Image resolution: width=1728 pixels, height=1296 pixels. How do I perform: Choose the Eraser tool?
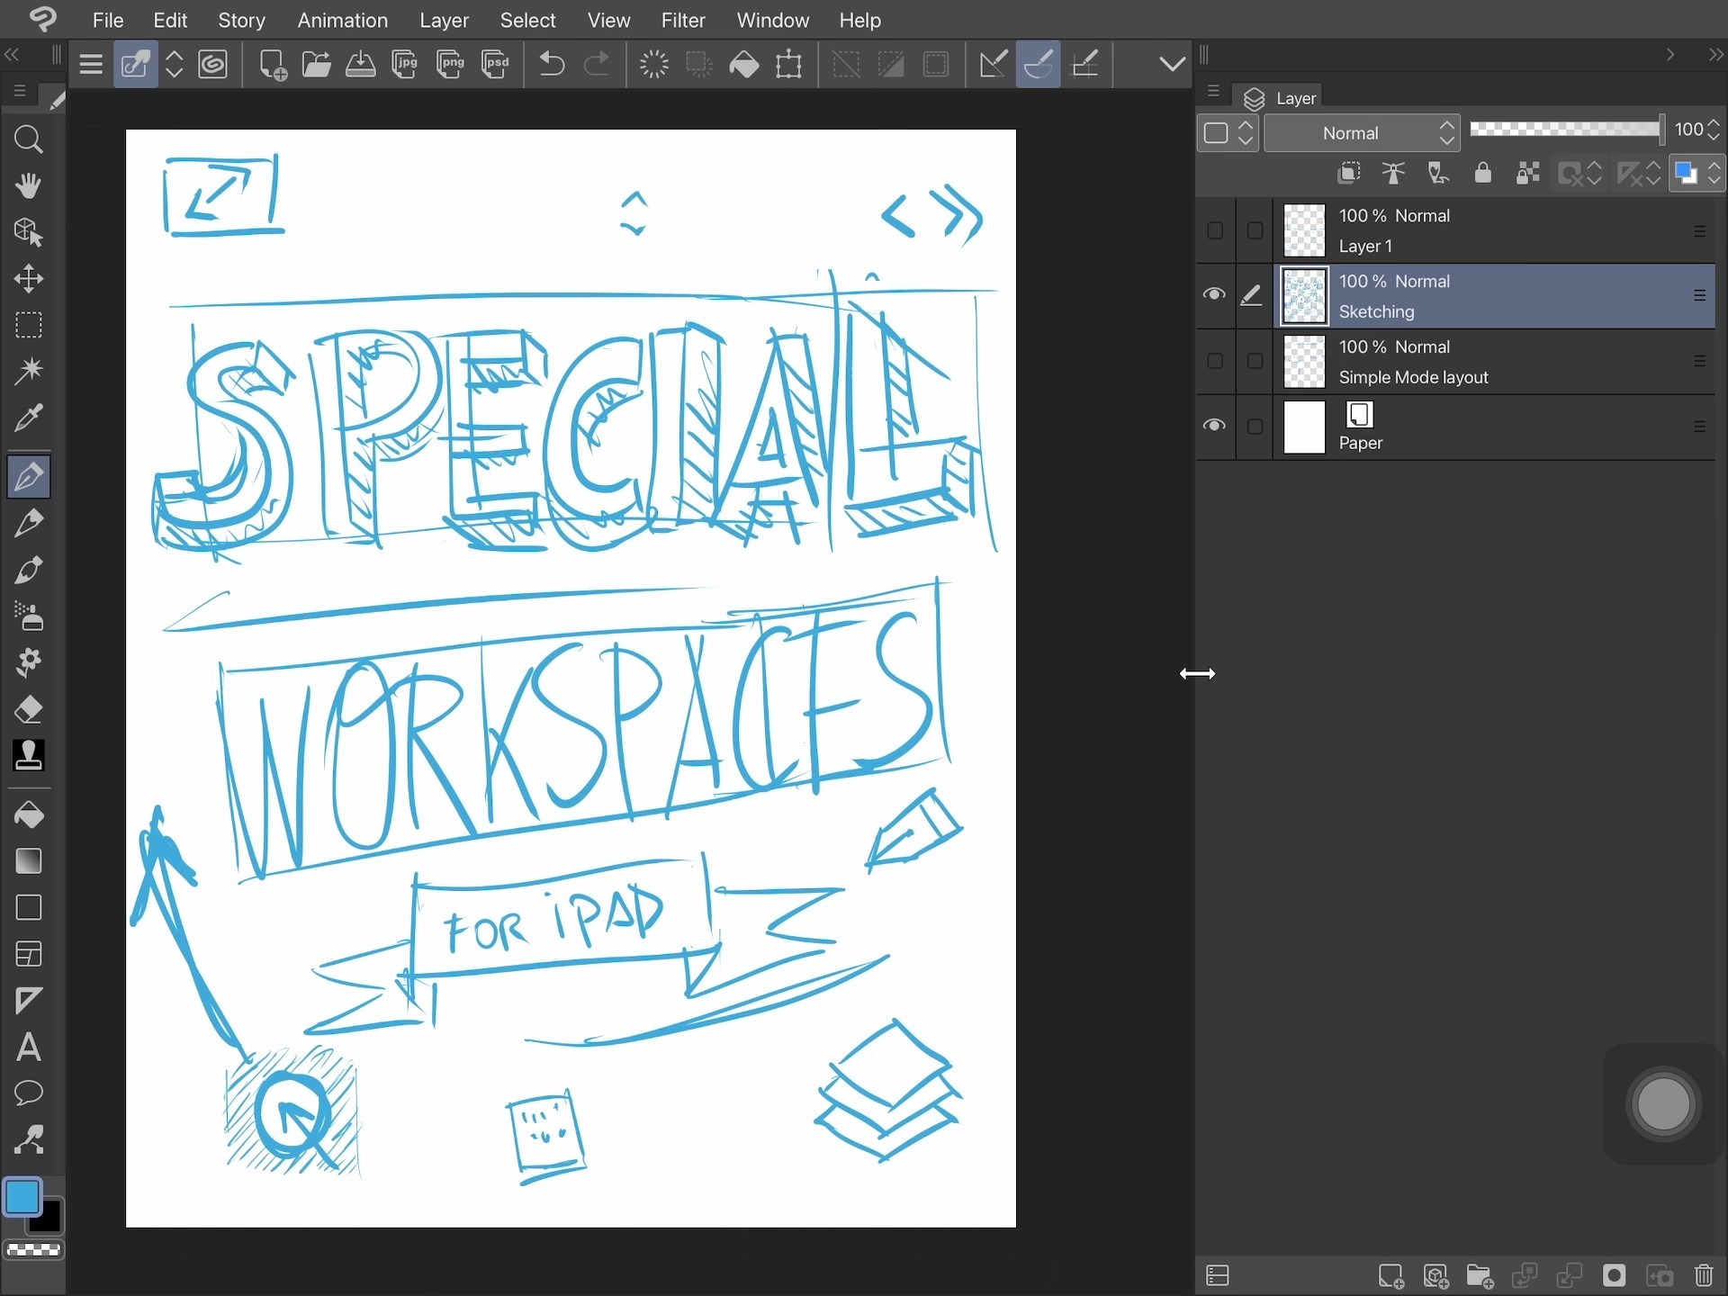(28, 709)
